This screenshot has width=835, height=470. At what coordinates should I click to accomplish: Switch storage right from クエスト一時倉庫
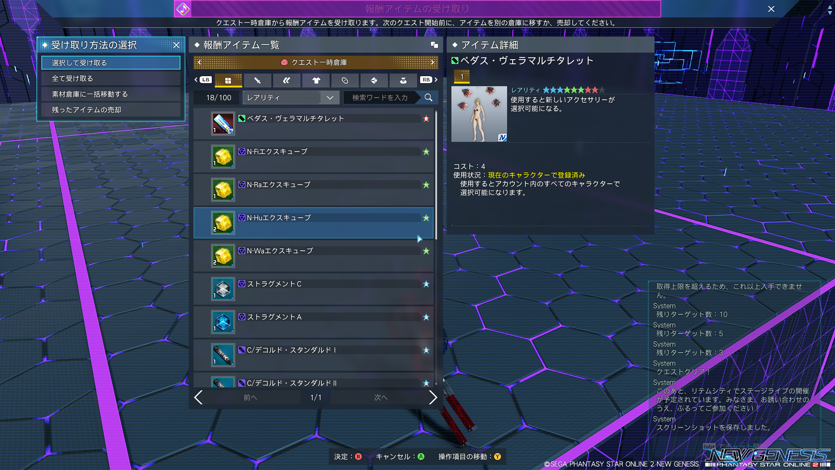pyautogui.click(x=432, y=62)
